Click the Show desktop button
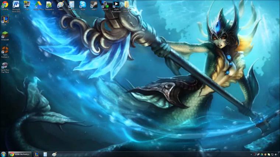The height and width of the screenshot is (157, 280). (279, 154)
